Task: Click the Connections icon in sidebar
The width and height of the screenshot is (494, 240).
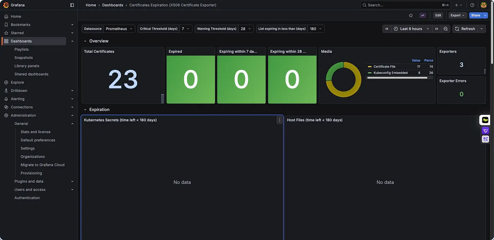Action: click(x=6, y=107)
